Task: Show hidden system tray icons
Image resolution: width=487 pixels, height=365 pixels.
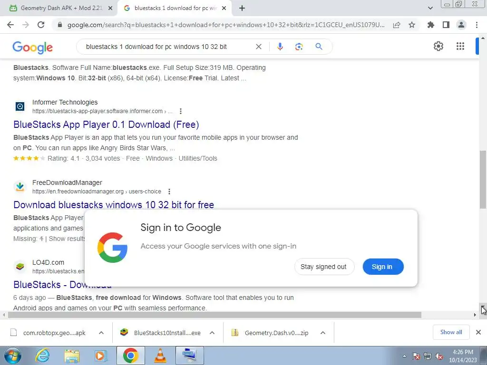Action: click(x=404, y=356)
